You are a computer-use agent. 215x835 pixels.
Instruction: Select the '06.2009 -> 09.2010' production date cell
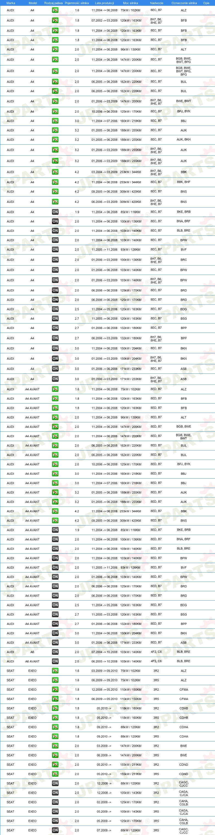pos(104,680)
